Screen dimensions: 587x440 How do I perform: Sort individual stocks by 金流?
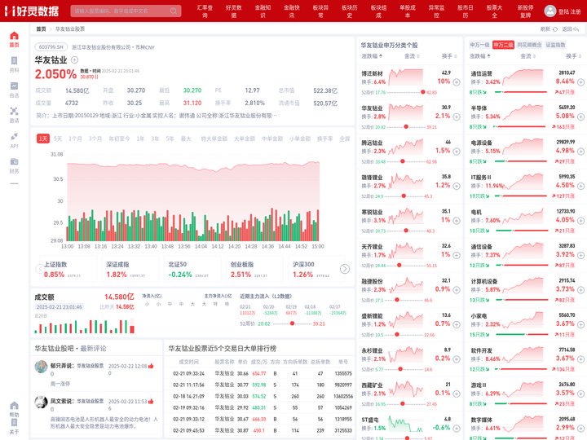point(412,56)
